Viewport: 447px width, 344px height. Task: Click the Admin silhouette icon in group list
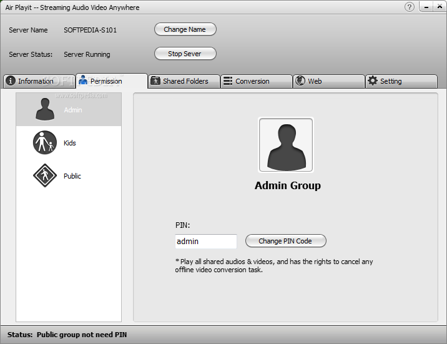coord(45,109)
